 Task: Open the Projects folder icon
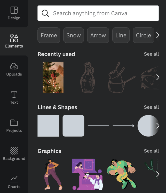pos(14,122)
